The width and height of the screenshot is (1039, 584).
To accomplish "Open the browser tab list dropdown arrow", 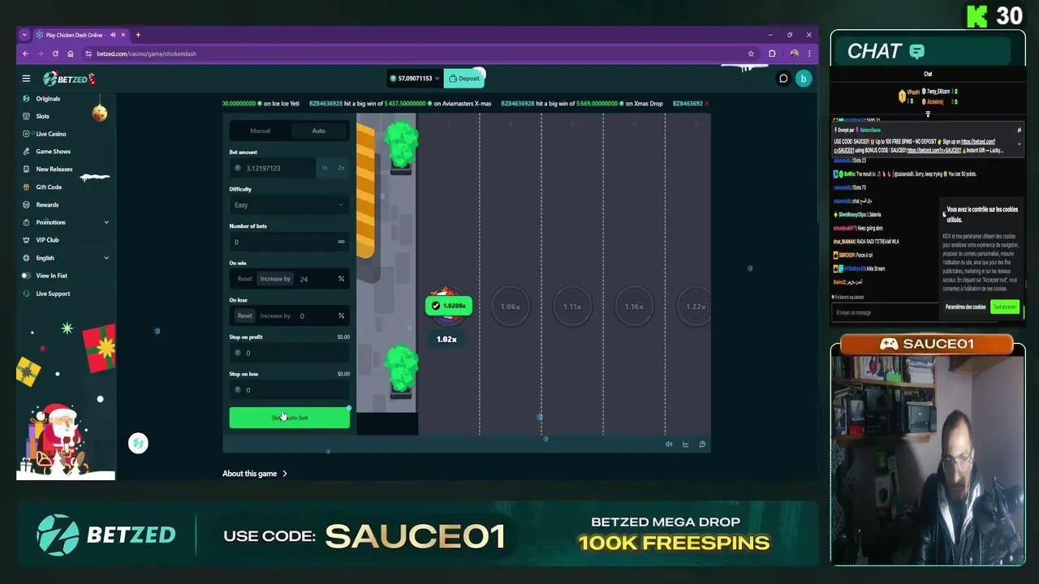I will (24, 35).
